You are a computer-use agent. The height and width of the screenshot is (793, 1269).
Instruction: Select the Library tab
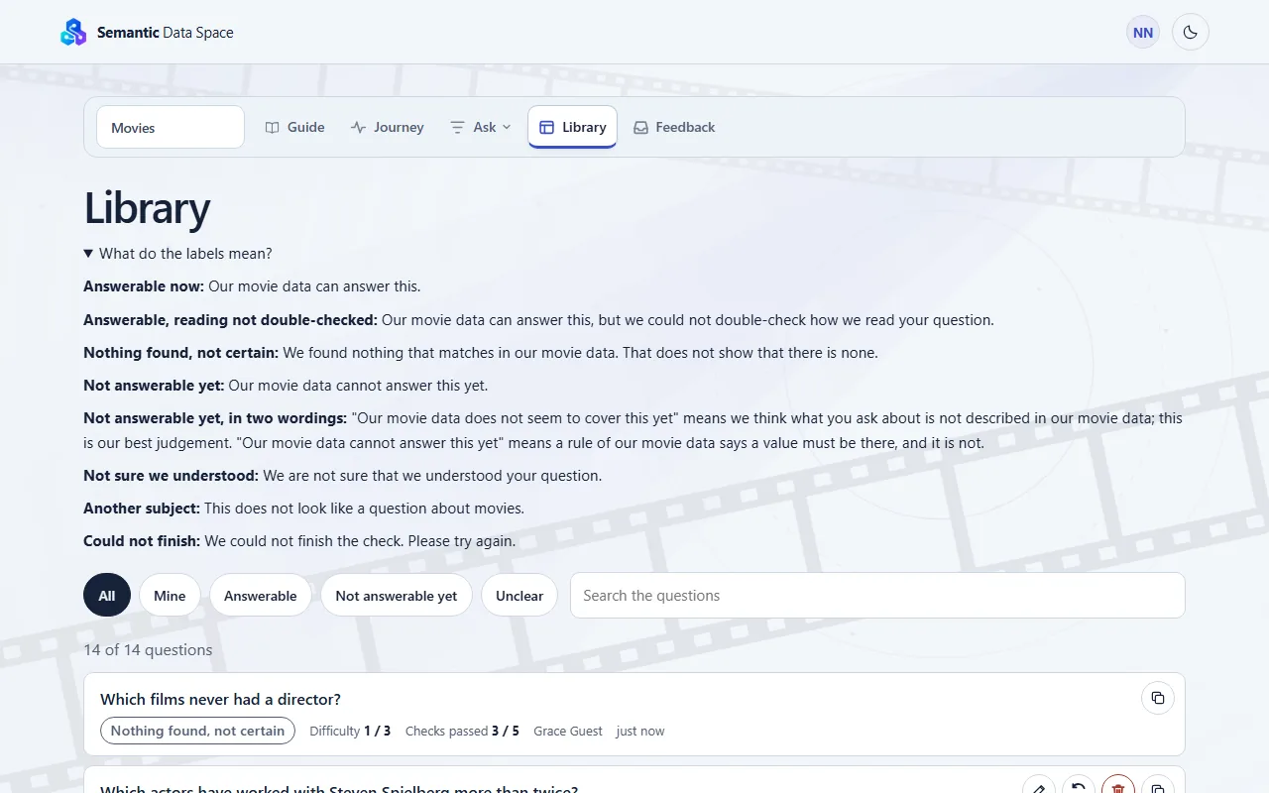(572, 127)
